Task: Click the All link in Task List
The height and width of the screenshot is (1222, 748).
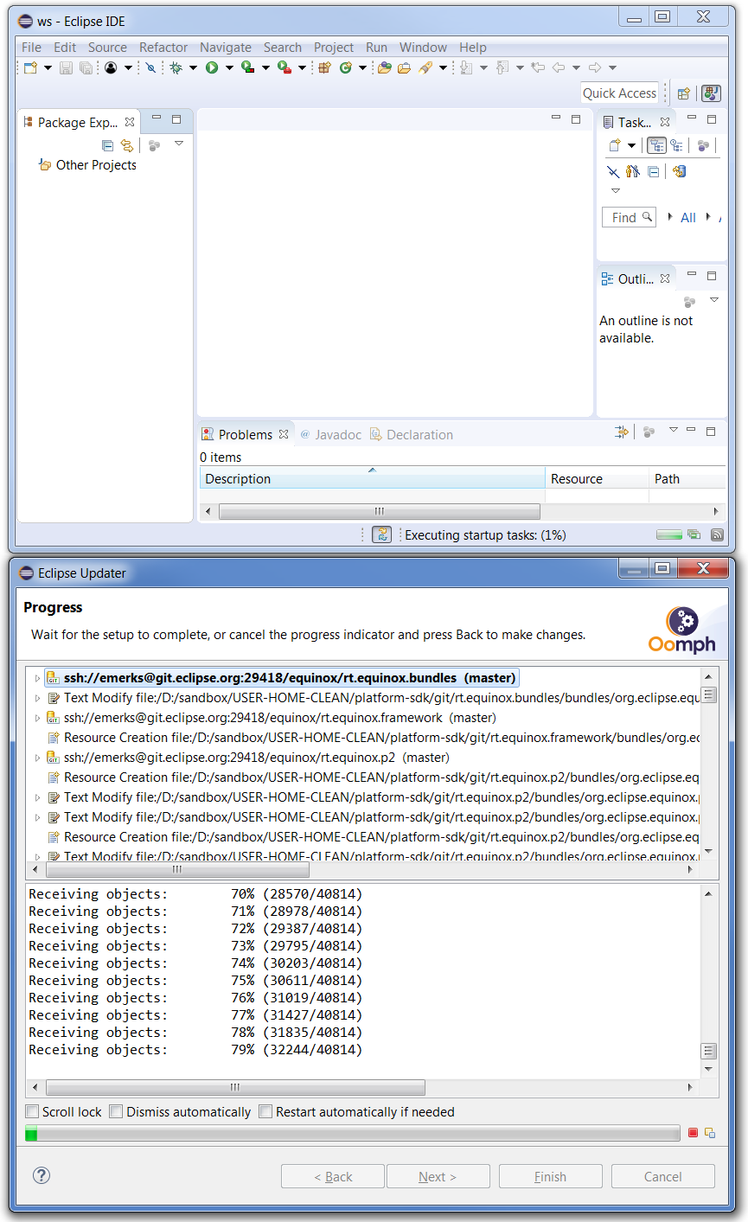Action: (x=687, y=216)
